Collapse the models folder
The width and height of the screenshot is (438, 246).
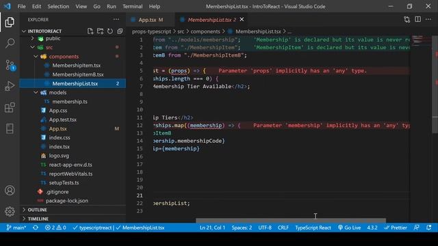[x=36, y=92]
